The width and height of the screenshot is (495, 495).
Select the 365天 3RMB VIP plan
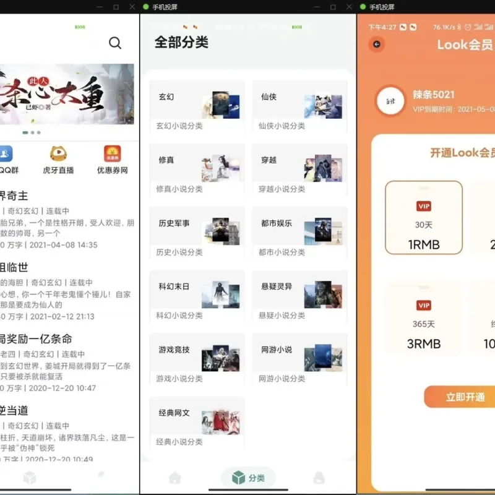pos(424,317)
